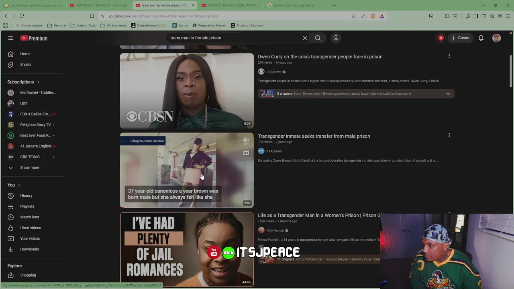Click the magnifier search button
The image size is (514, 289).
[x=318, y=38]
